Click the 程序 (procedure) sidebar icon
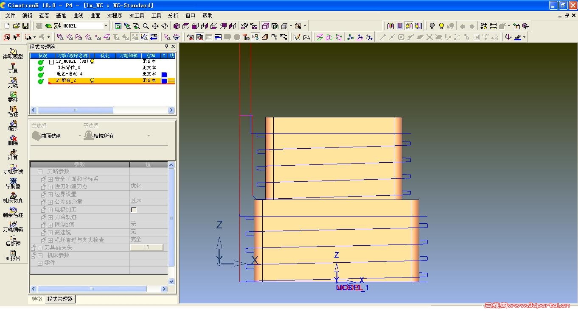 (13, 125)
